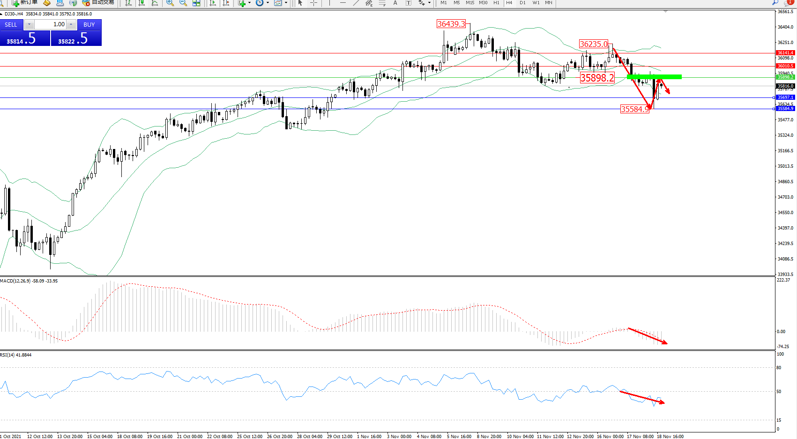Switch chart to candlestick display
This screenshot has height=439, width=797.
[x=141, y=3]
